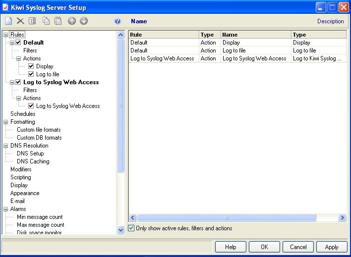
Task: Click the tree scrollbar down arrow
Action: 120,230
